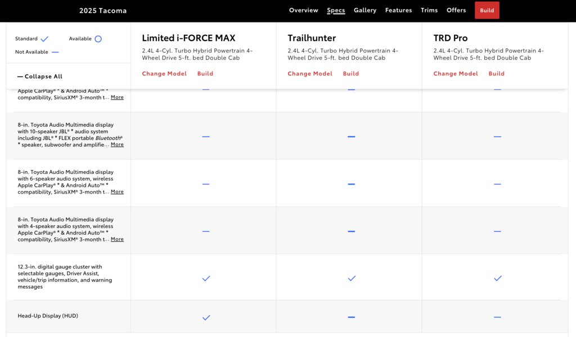This screenshot has width=576, height=337.
Task: Switch to Trims in the top navigation
Action: 429,10
